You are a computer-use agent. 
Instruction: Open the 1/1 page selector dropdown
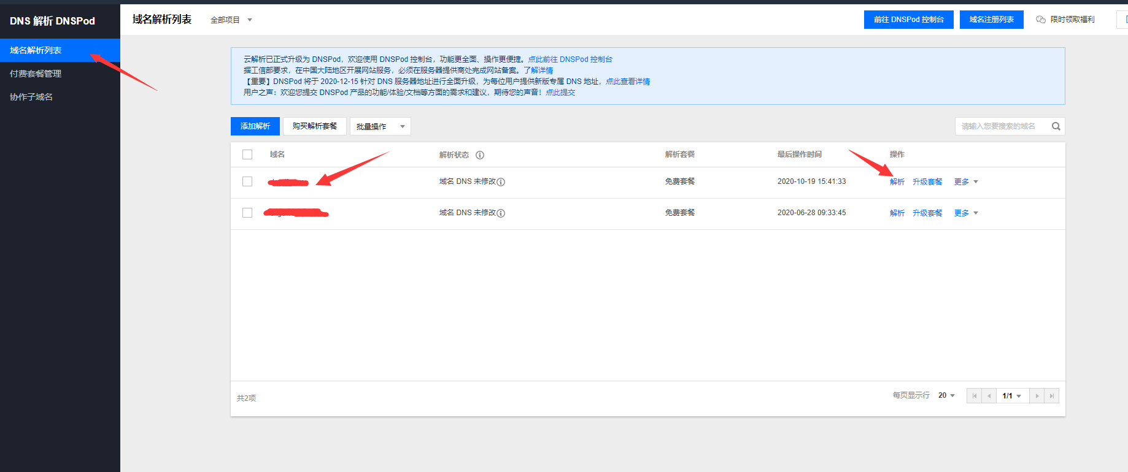click(x=1012, y=396)
